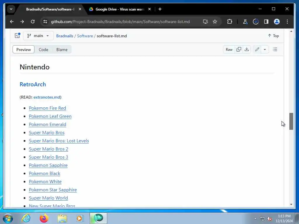Open Super Mario Bros link
The width and height of the screenshot is (299, 224).
[x=47, y=133]
